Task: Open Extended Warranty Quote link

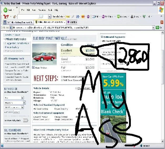Action: pyautogui.click(x=17, y=77)
